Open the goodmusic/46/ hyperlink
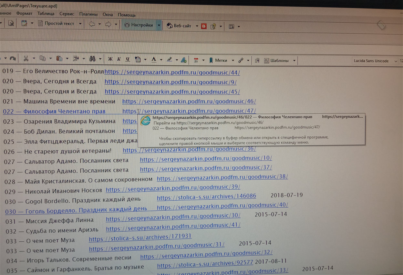This screenshot has height=275, width=403. 189,101
